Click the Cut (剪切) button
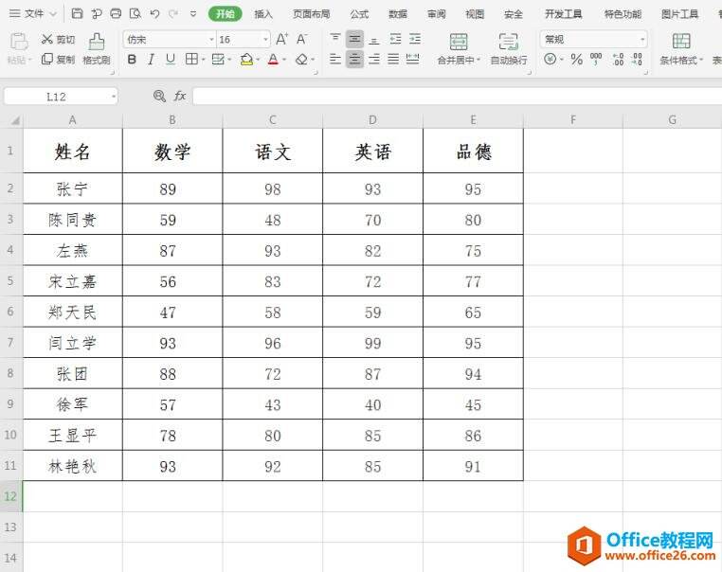The height and width of the screenshot is (572, 722). 58,39
